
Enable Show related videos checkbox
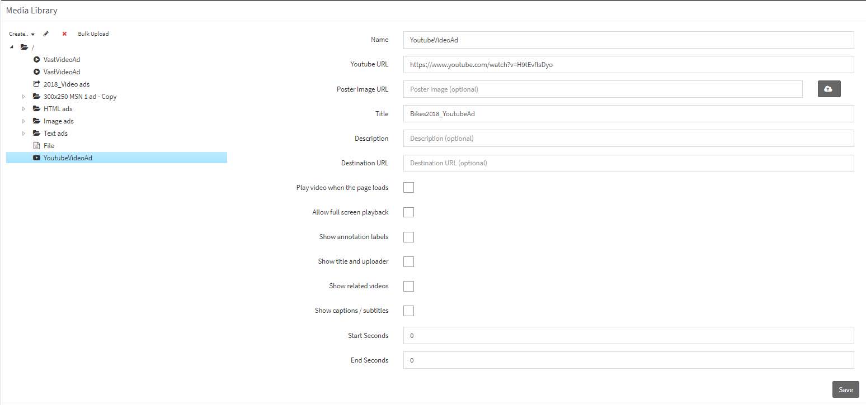pyautogui.click(x=408, y=286)
